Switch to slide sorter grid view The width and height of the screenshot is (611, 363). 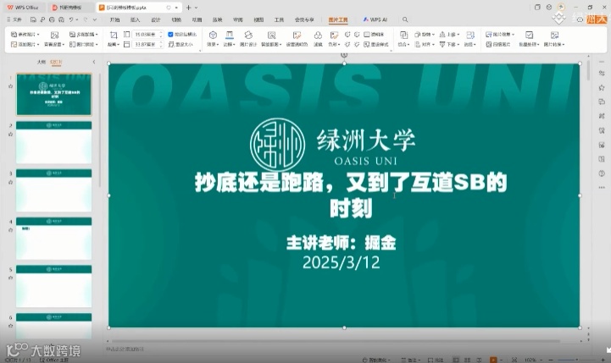[x=467, y=360]
